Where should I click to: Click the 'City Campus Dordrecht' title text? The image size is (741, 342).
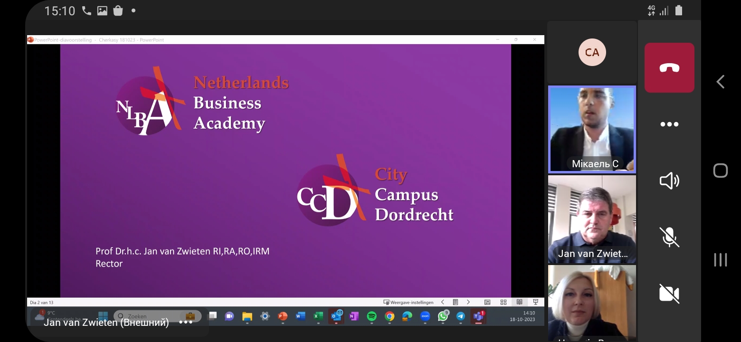point(414,195)
